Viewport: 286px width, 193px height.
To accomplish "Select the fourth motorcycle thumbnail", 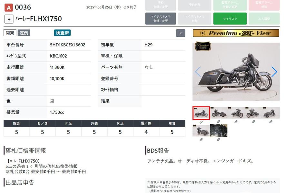I will 253,113.
